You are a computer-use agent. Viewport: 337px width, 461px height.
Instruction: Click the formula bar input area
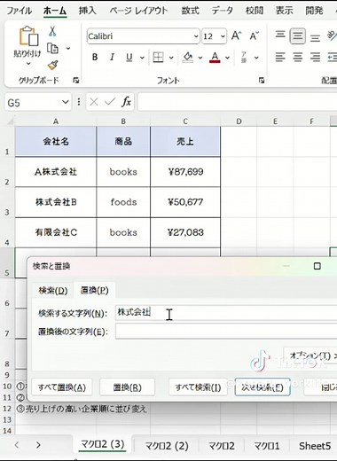(237, 102)
